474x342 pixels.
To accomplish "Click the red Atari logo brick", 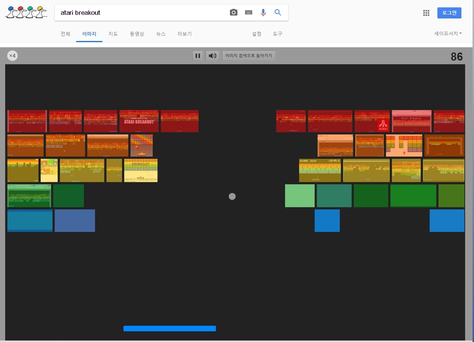I will (383, 125).
